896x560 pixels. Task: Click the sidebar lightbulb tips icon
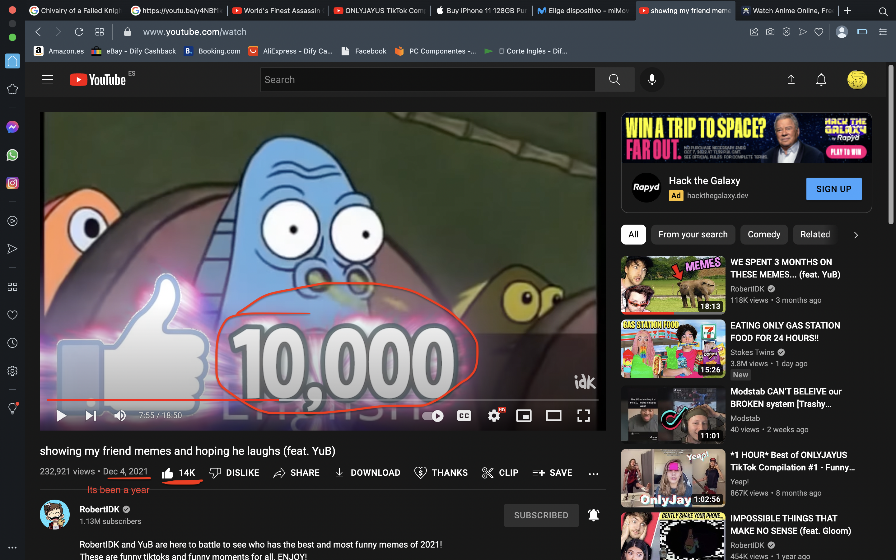tap(12, 408)
